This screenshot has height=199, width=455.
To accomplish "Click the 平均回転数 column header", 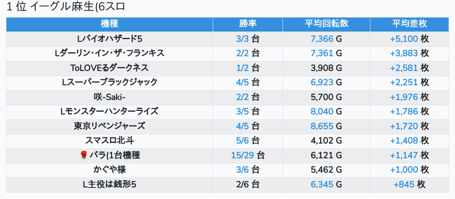I will click(326, 24).
